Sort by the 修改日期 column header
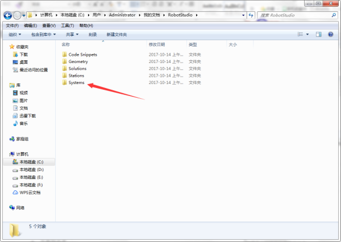 pyautogui.click(x=157, y=44)
